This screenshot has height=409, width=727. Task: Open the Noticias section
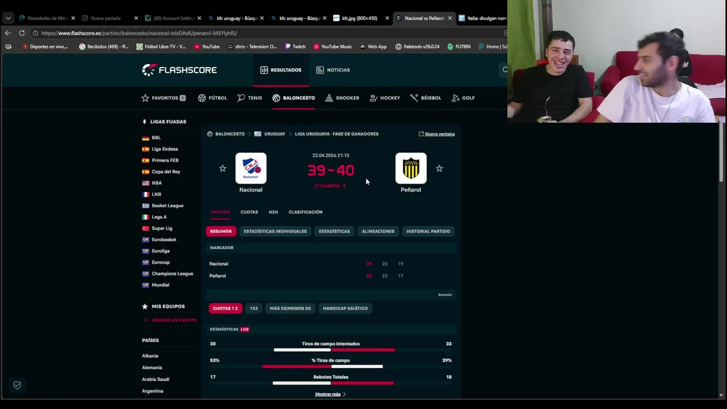(333, 70)
